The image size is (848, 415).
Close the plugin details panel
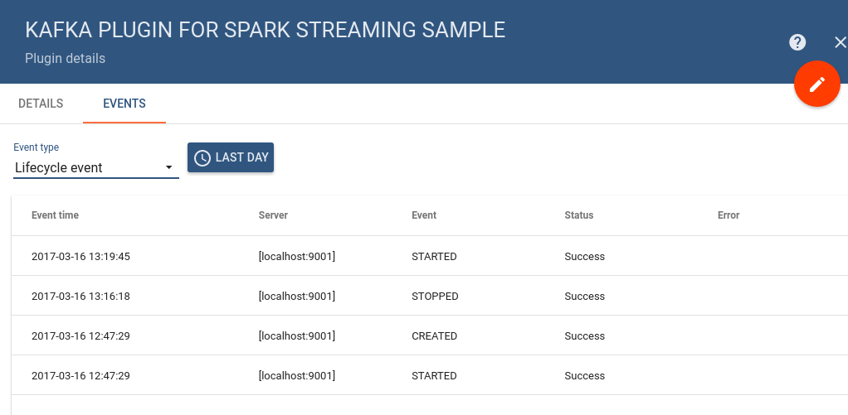click(x=840, y=43)
